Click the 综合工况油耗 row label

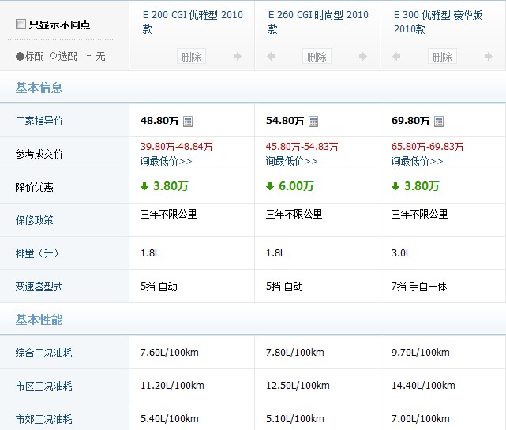pos(43,353)
